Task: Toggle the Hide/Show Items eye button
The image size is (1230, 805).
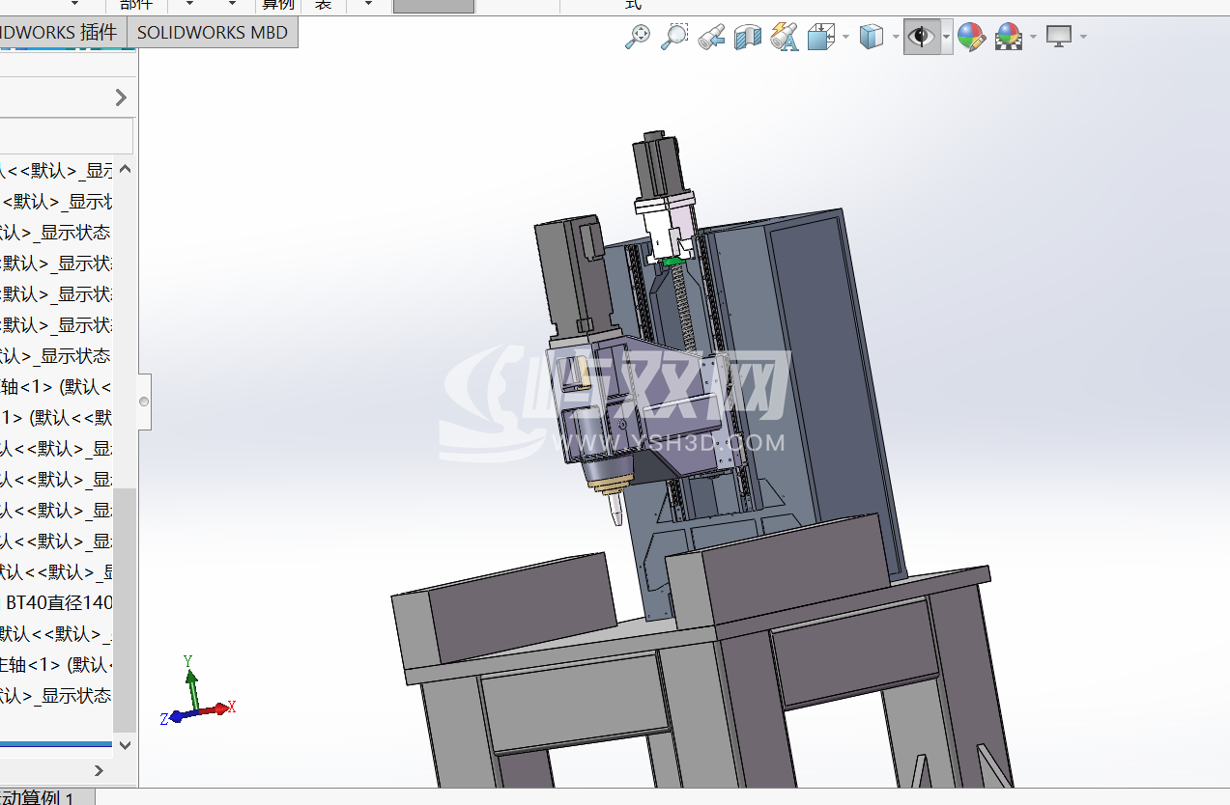Action: pos(922,37)
